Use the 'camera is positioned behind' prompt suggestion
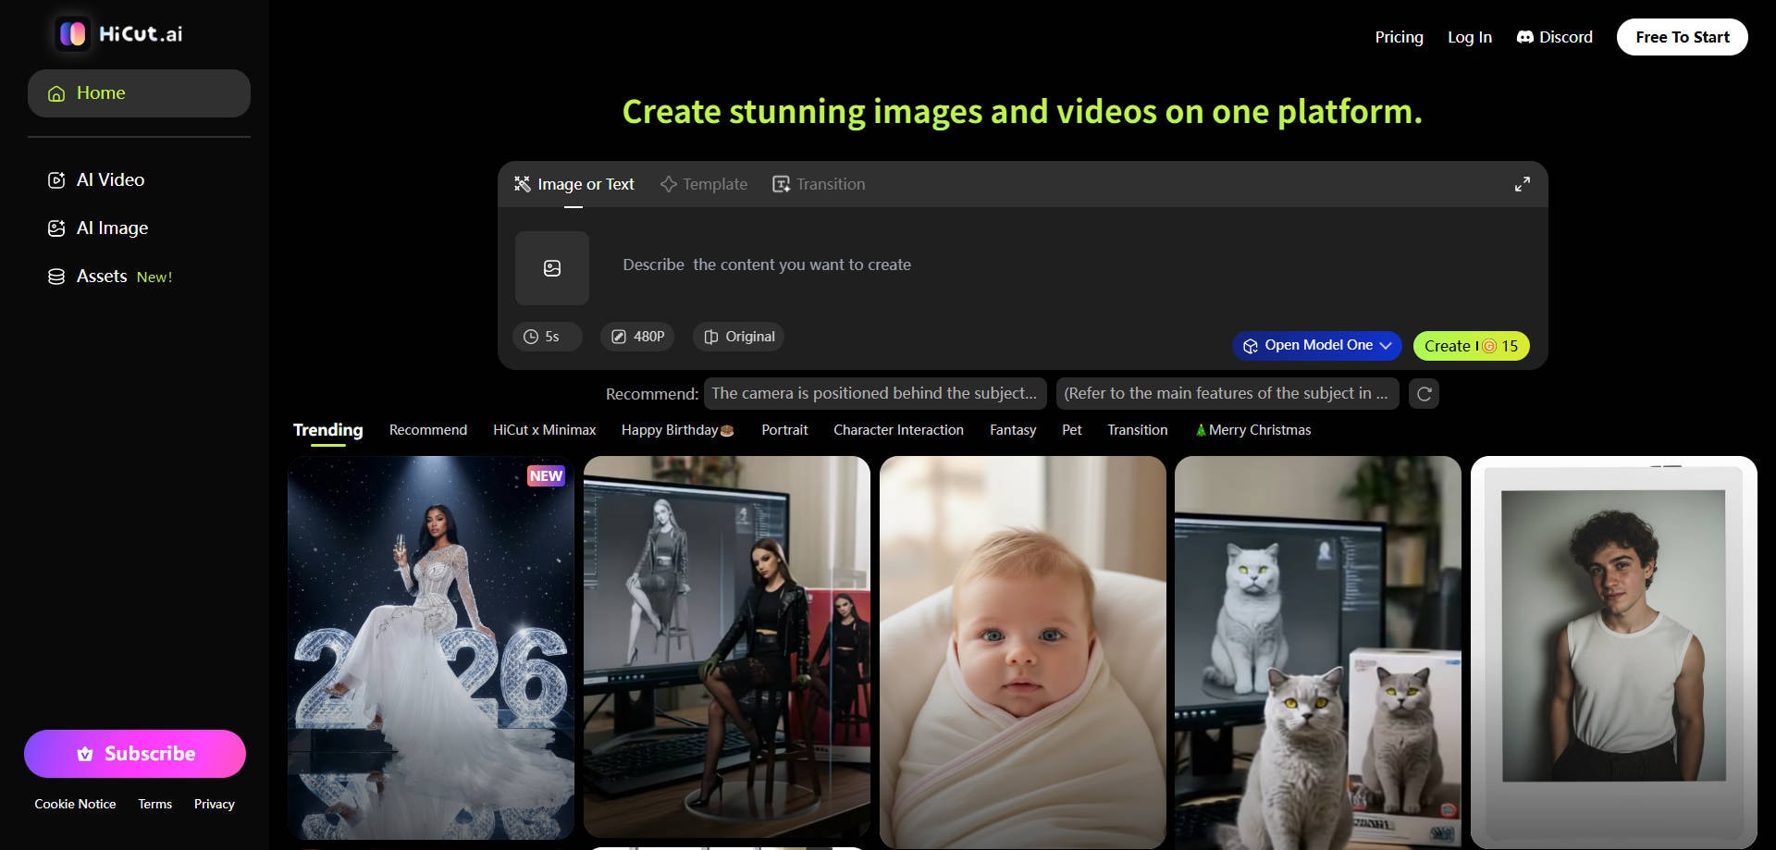 point(875,394)
